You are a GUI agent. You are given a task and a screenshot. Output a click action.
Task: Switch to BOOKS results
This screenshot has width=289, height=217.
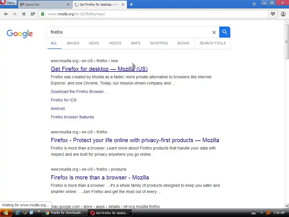coord(183,43)
